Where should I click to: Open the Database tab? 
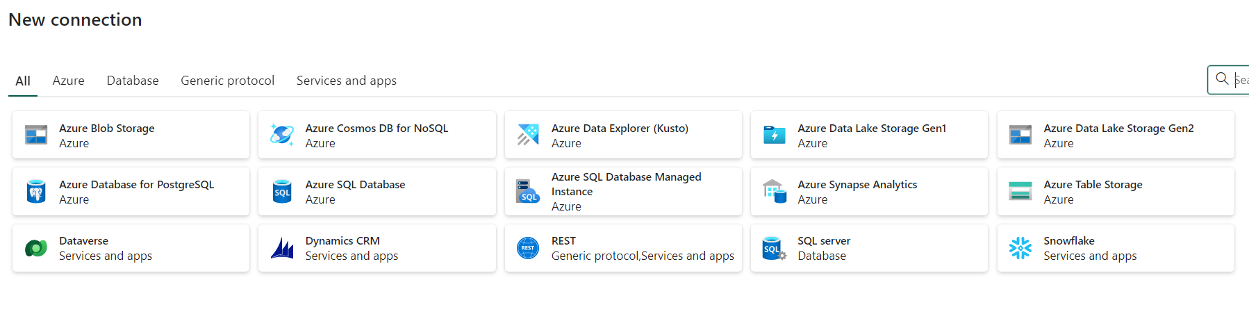[x=133, y=81]
